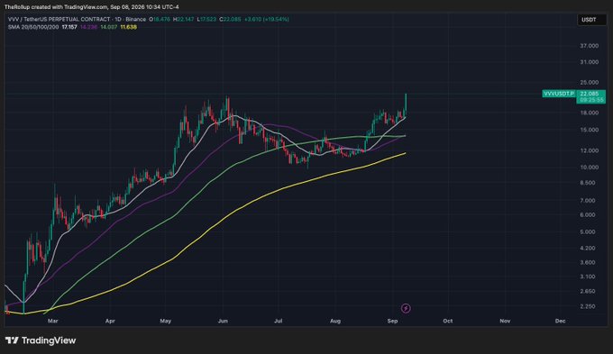Screen dimensions: 613x354
Task: Click the Sep label on time axis
Action: [392, 321]
